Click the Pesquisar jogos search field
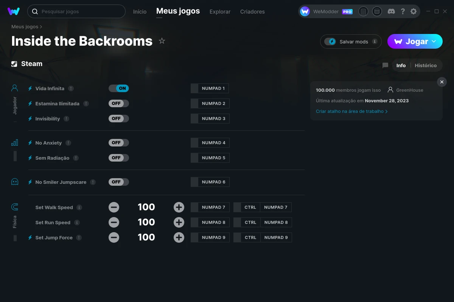The width and height of the screenshot is (454, 302). (76, 11)
